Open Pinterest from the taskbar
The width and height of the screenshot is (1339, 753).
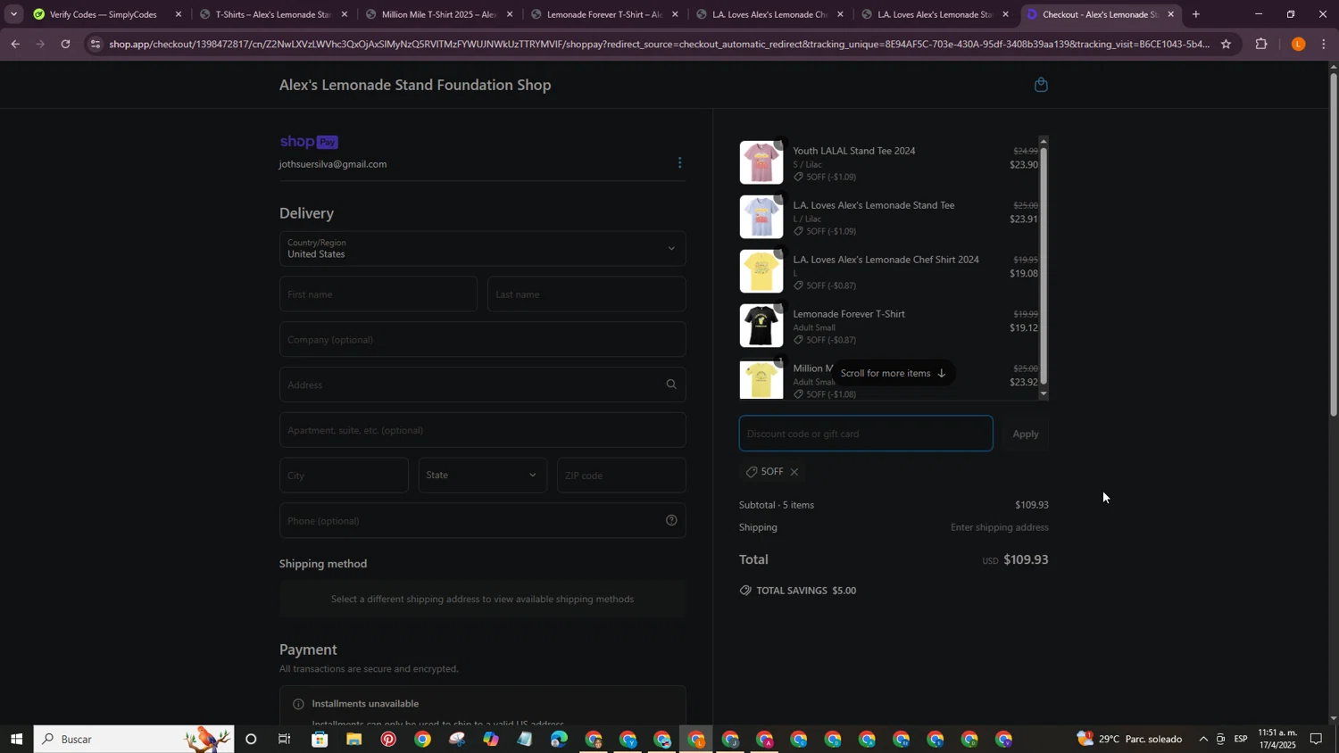[x=388, y=740]
